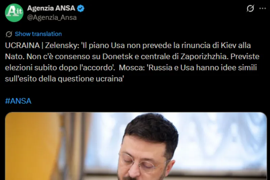Open the green ANSA profile avatar

click(14, 13)
